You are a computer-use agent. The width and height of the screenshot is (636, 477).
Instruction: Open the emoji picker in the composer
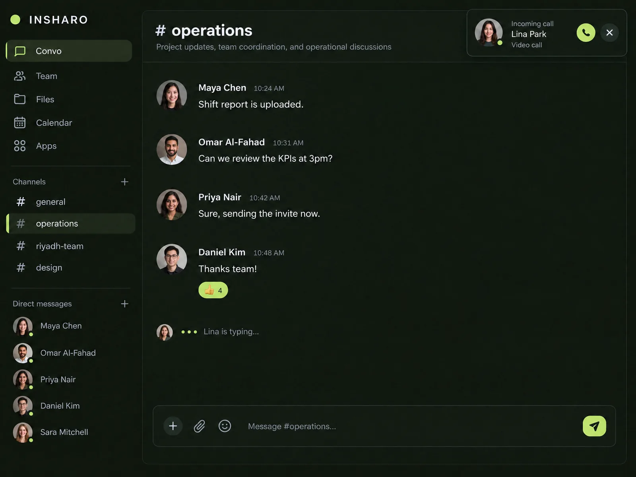pyautogui.click(x=225, y=426)
